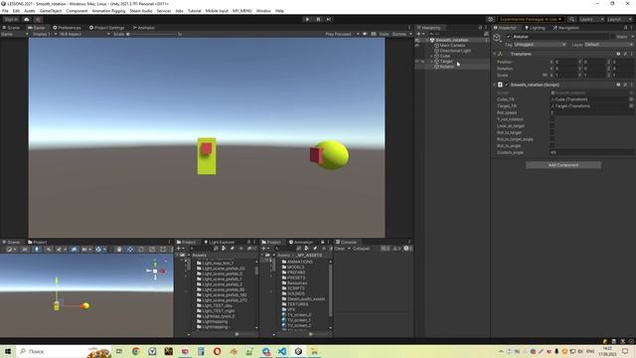636x358 pixels.
Task: Click the Rotator GameObject cube icon
Action: click(x=497, y=38)
